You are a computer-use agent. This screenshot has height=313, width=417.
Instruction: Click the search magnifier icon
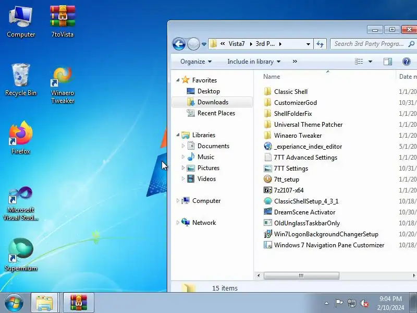click(411, 44)
